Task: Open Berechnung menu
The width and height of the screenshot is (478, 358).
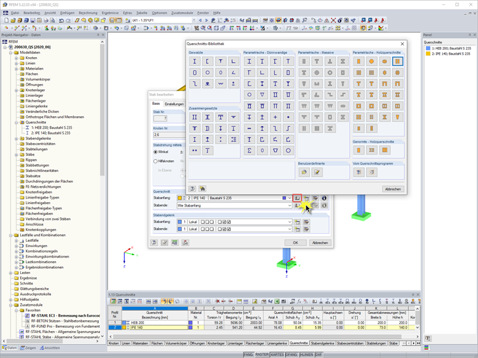Action: click(88, 13)
